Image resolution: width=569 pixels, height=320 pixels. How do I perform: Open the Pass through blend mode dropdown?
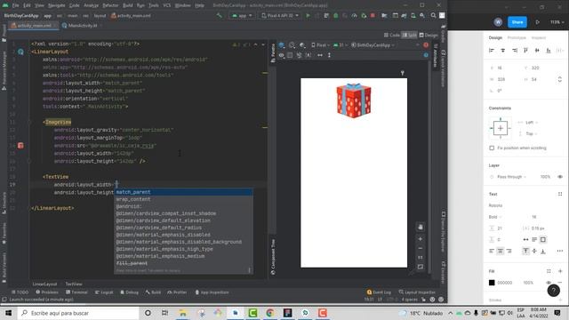(x=512, y=177)
